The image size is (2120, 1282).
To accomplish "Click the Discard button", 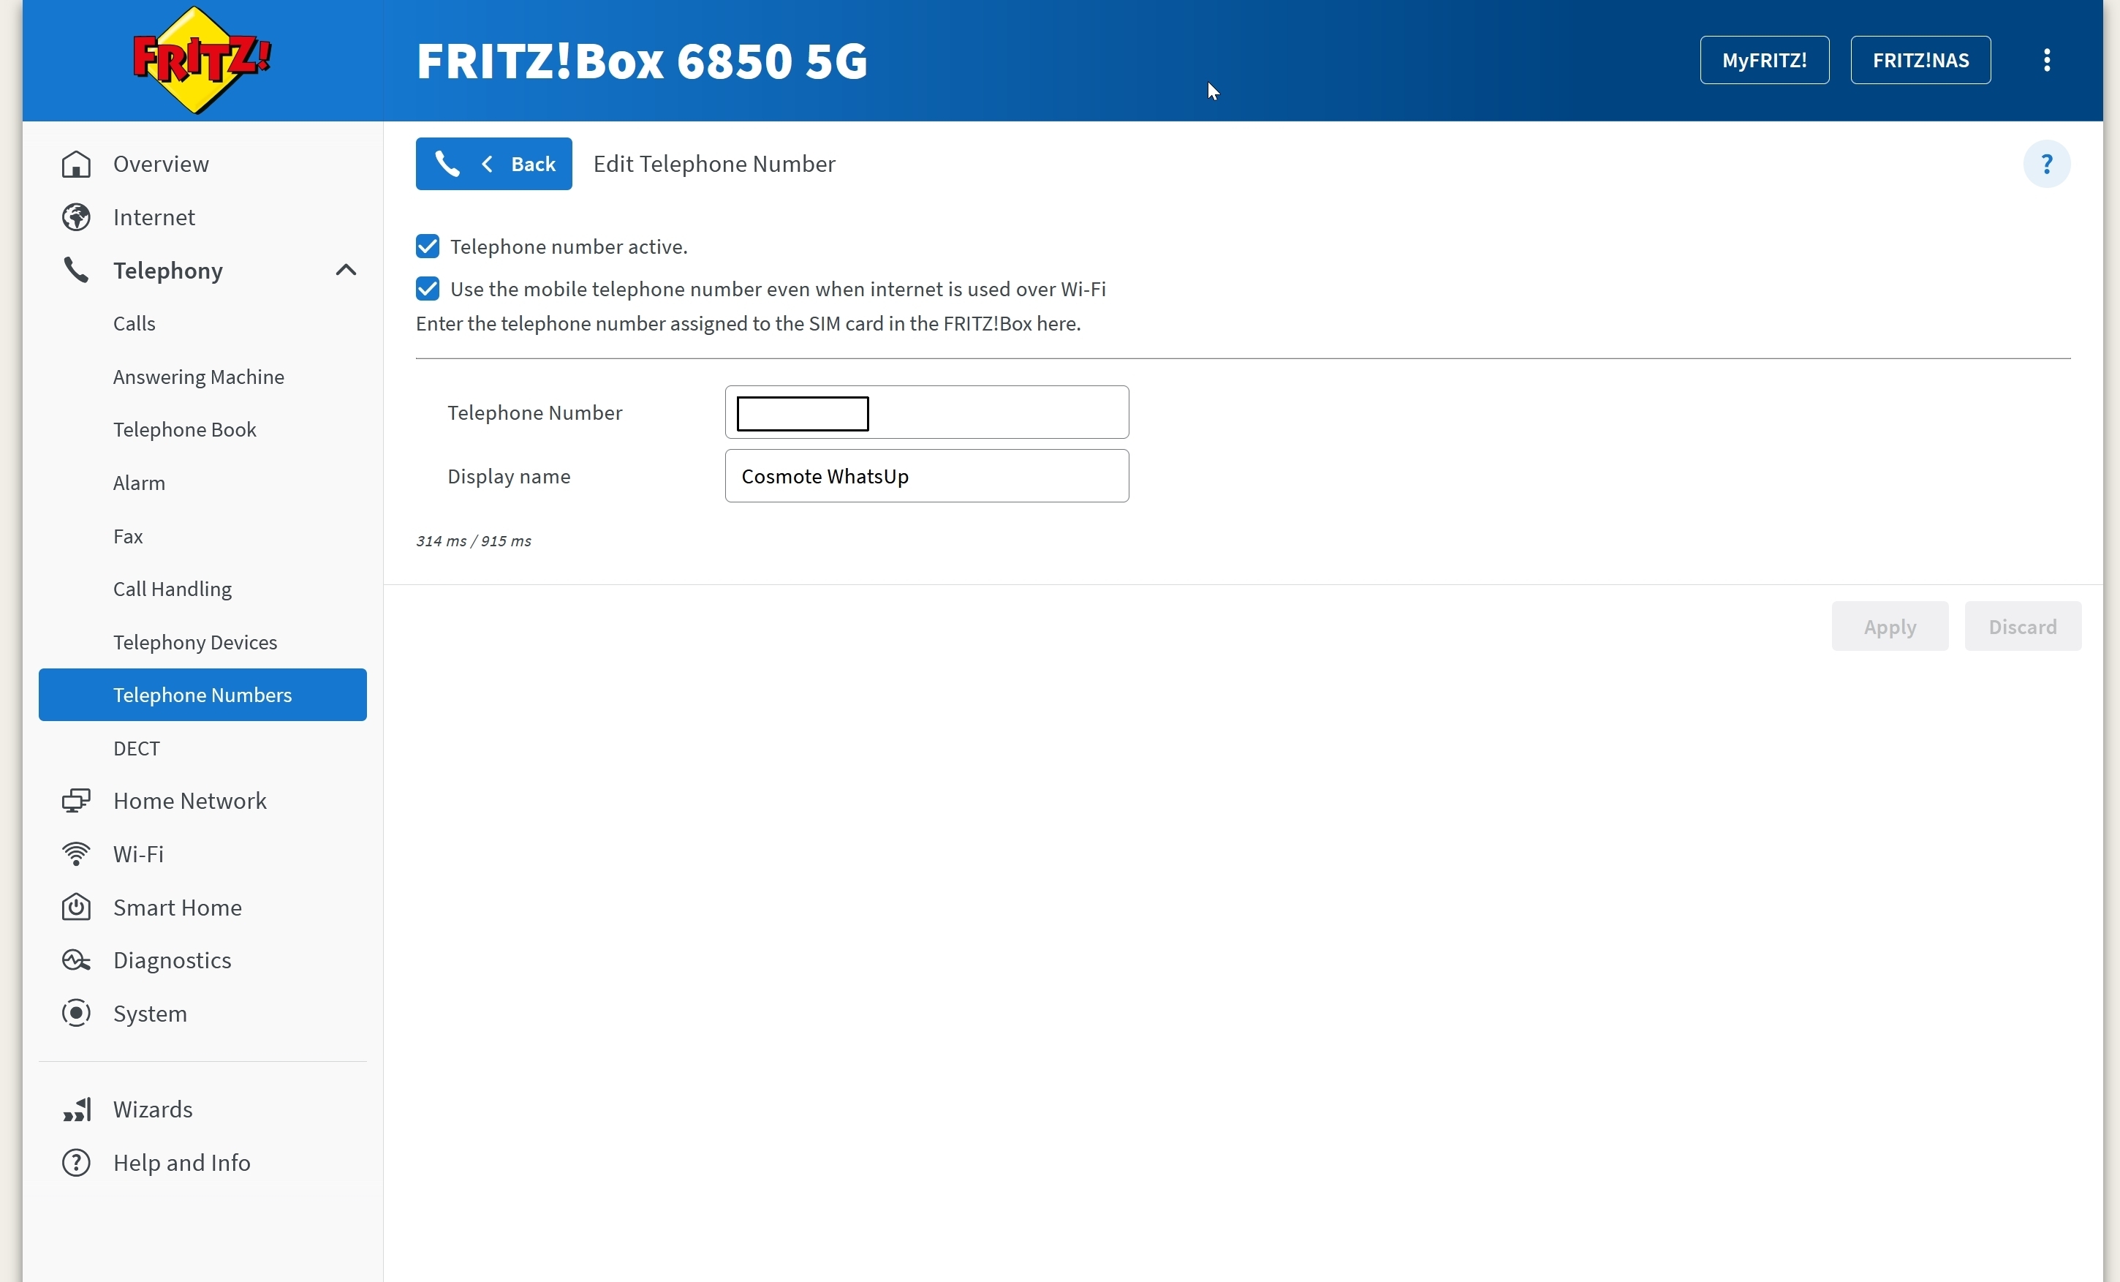I will pyautogui.click(x=2023, y=627).
